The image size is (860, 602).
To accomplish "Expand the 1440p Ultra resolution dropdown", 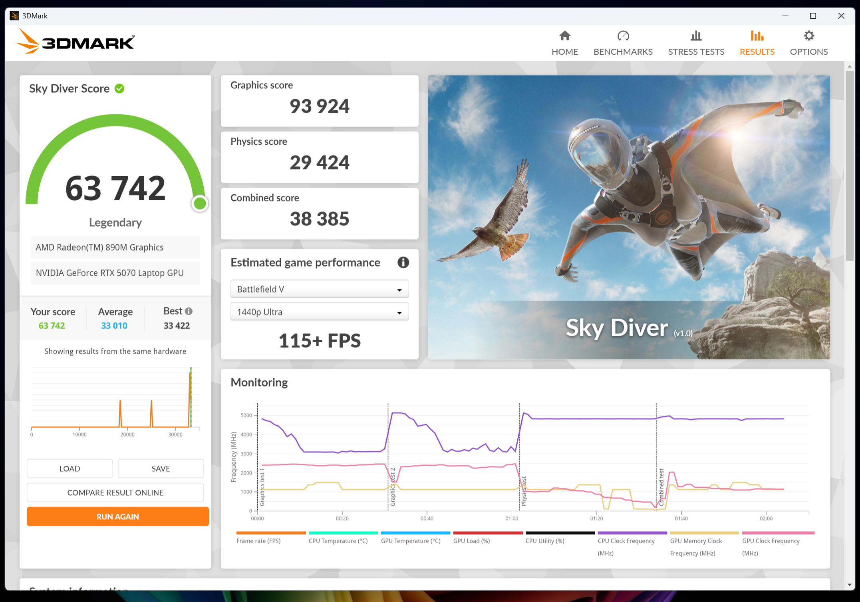I will 319,312.
